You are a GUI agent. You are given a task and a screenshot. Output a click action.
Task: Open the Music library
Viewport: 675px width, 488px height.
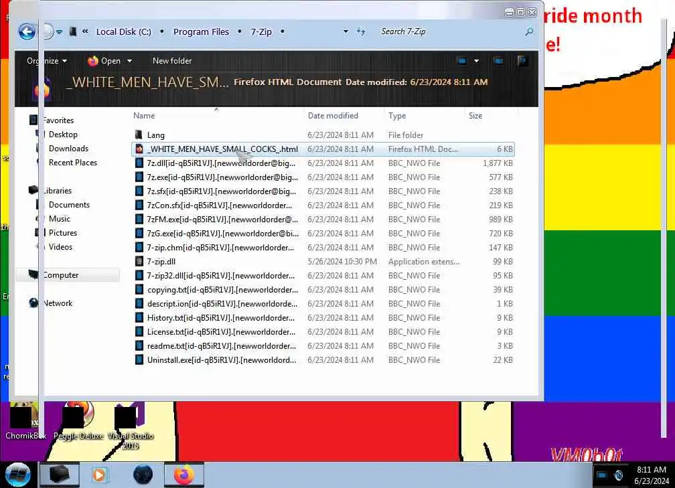pyautogui.click(x=59, y=219)
